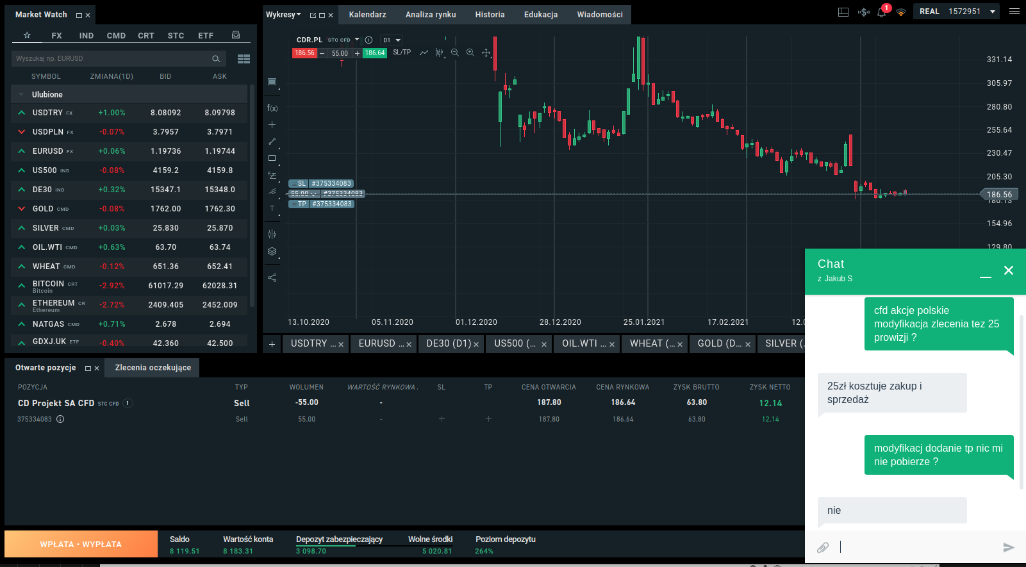The height and width of the screenshot is (567, 1026).
Task: Open the Kalendarz tab
Action: click(367, 15)
